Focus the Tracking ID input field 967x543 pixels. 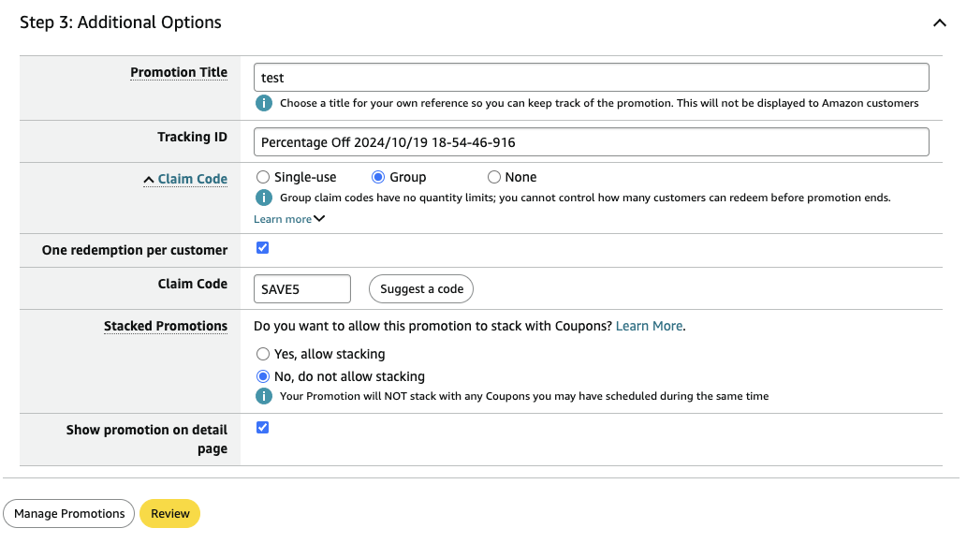tap(591, 142)
